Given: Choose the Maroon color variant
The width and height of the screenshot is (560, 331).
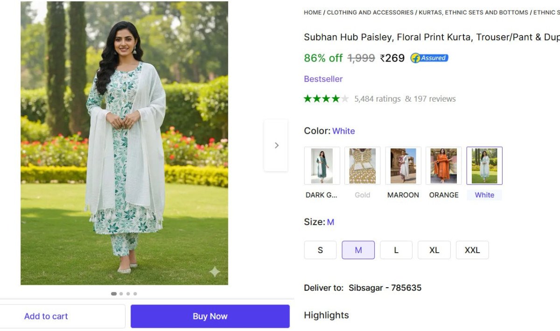Looking at the screenshot, I should 403,166.
